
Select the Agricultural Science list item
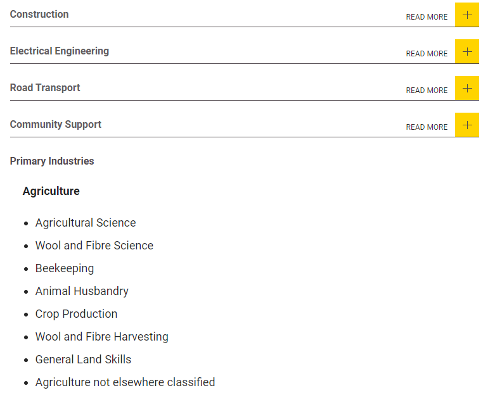(x=86, y=223)
